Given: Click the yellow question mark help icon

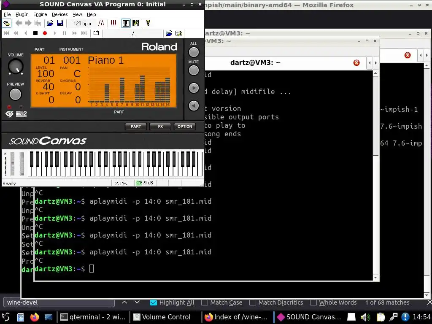Looking at the screenshot, I should click(148, 24).
